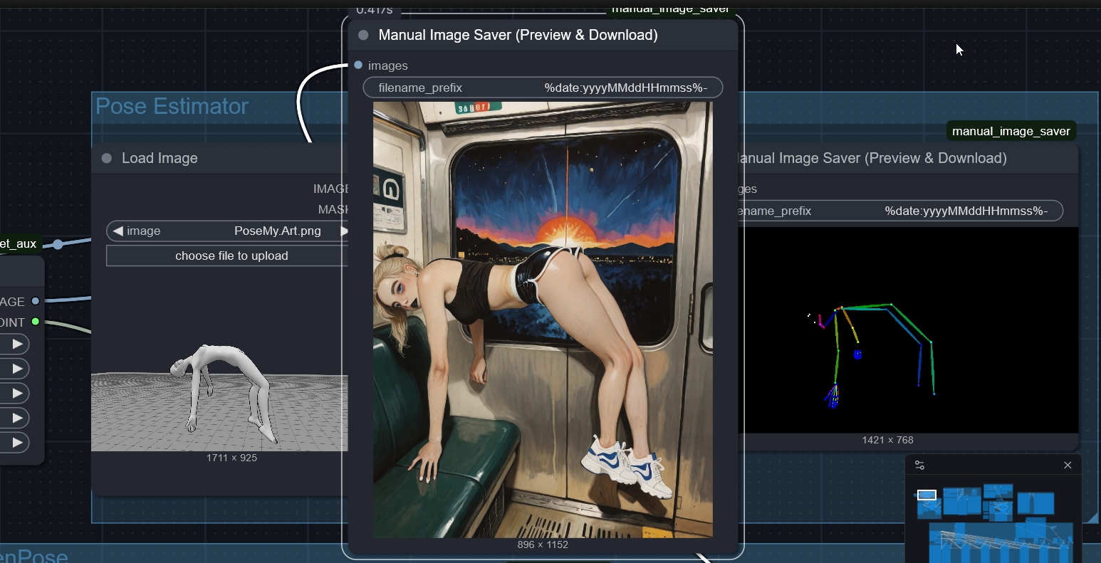1101x563 pixels.
Task: Select the Pose Estimator group title
Action: click(x=172, y=107)
